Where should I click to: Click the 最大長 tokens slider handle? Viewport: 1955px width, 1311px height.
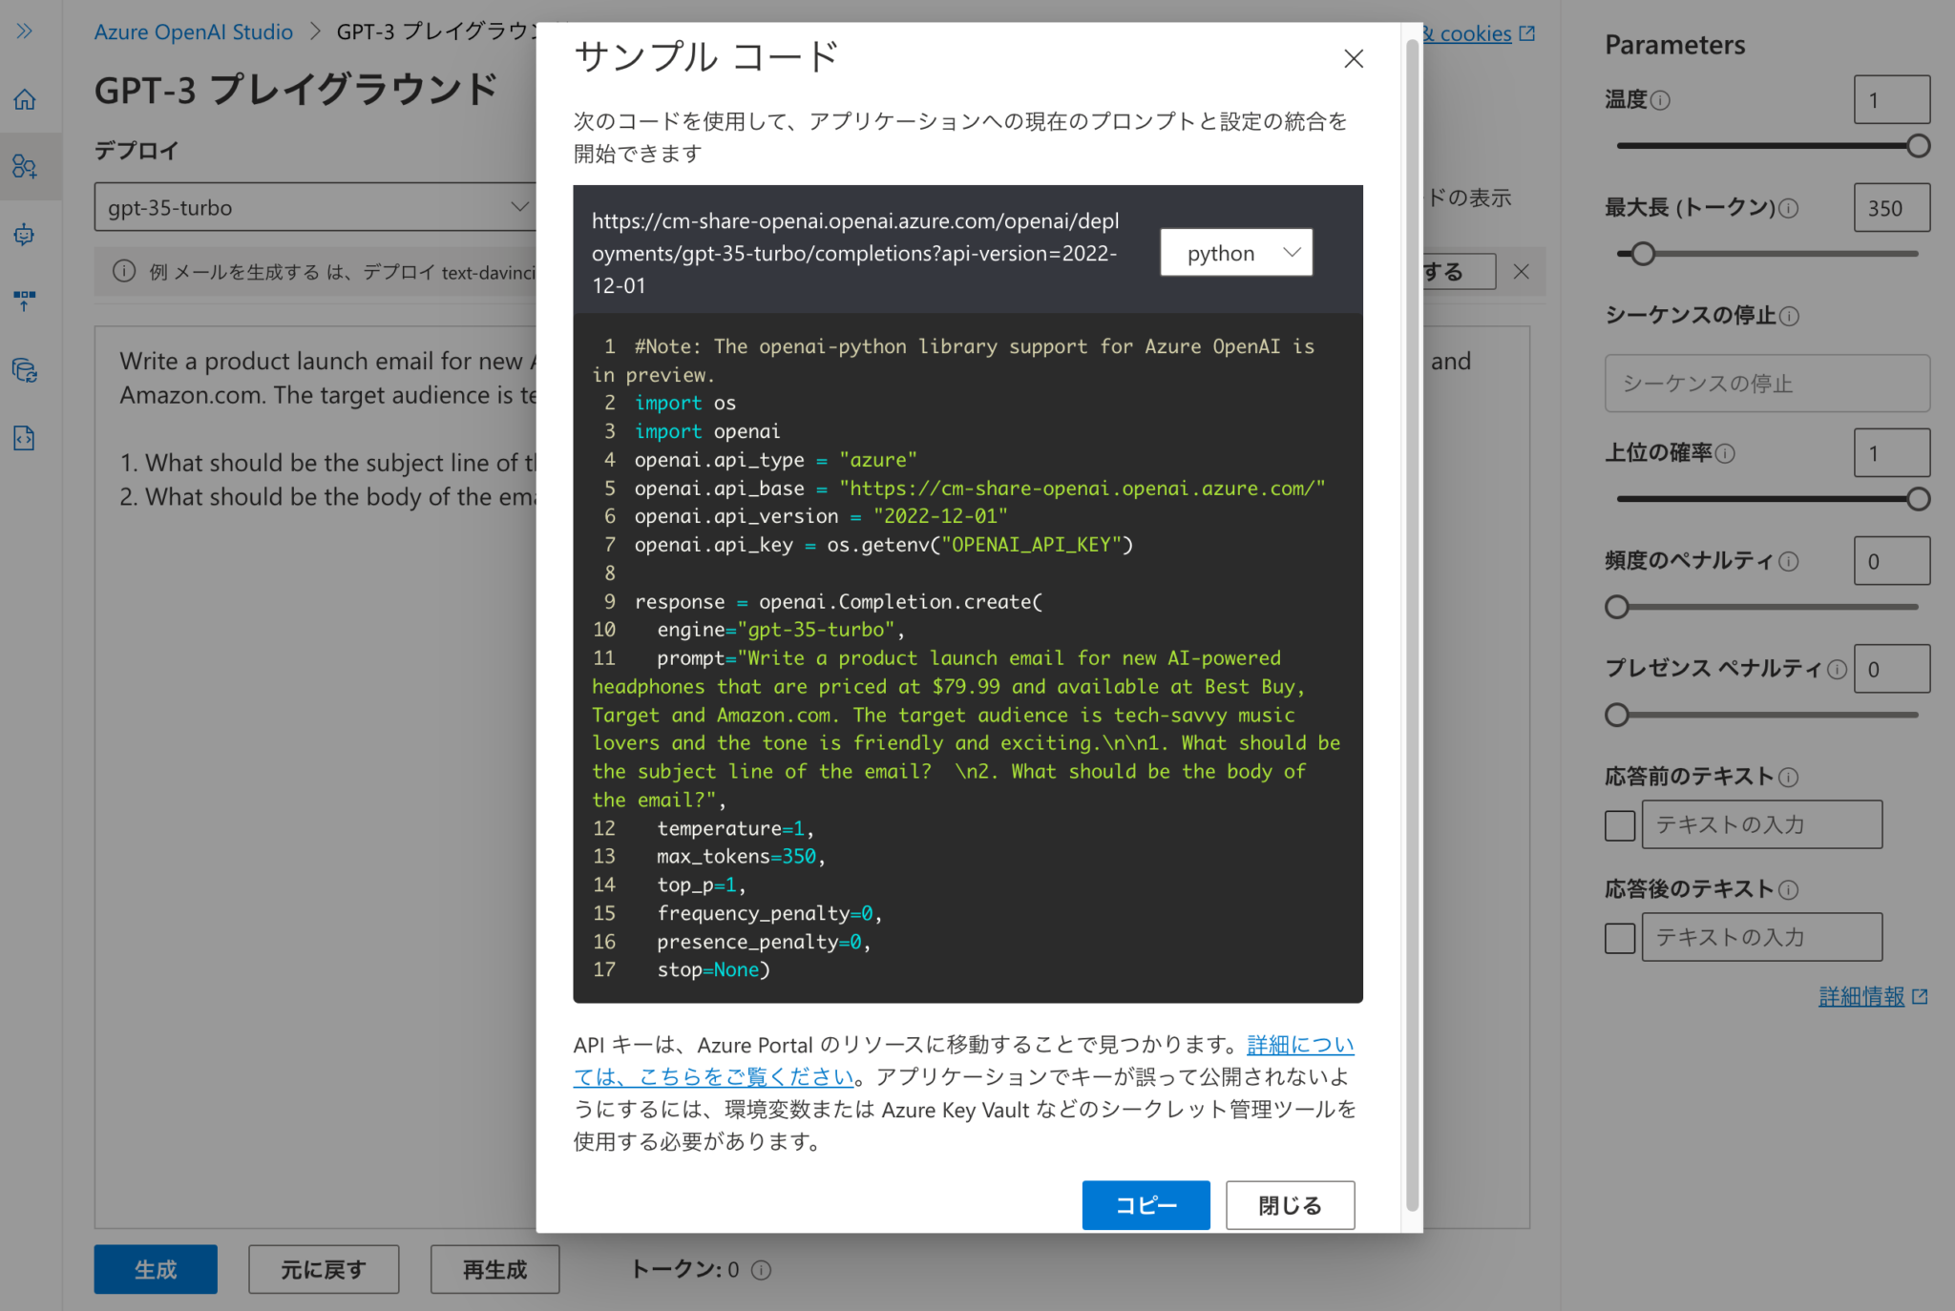click(1642, 254)
